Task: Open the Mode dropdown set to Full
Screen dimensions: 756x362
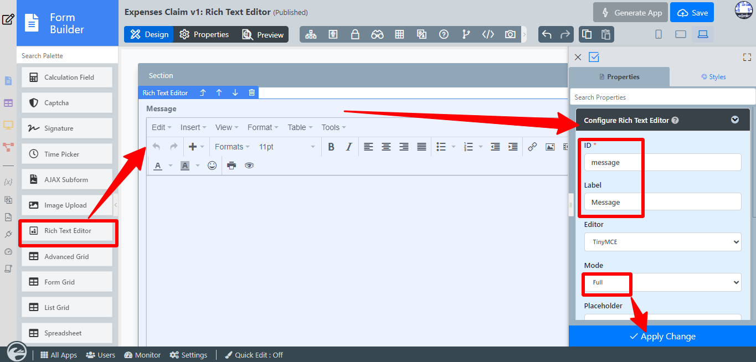Action: [x=662, y=282]
